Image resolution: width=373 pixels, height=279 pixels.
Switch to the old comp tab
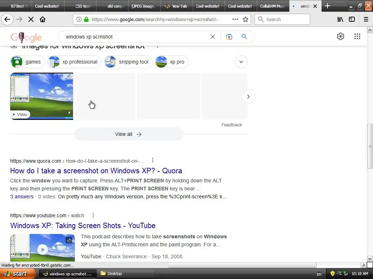[113, 6]
